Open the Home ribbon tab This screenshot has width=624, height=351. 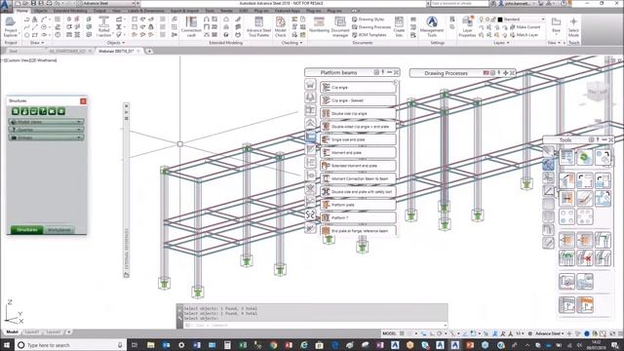(x=22, y=11)
